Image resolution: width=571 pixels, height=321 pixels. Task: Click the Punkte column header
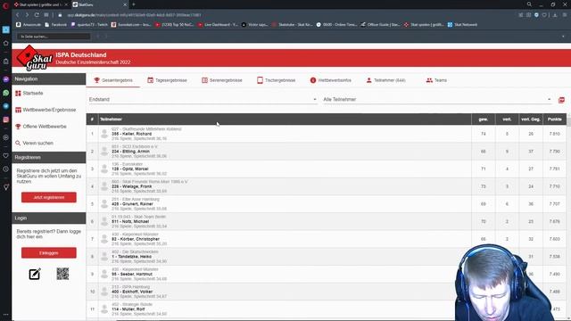[555, 119]
